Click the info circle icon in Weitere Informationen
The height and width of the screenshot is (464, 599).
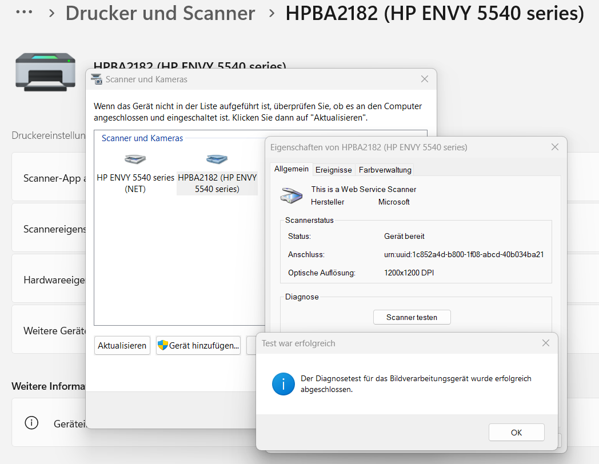click(x=31, y=423)
